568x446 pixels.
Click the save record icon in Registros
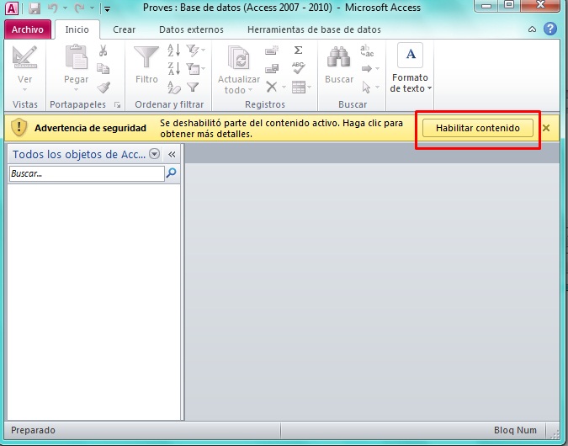click(x=272, y=68)
